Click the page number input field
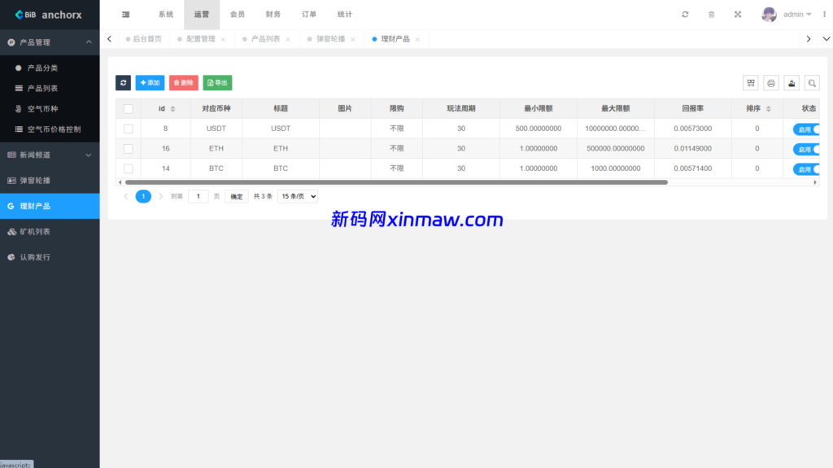Image resolution: width=833 pixels, height=468 pixels. [x=198, y=196]
